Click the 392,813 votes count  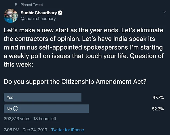16,119
